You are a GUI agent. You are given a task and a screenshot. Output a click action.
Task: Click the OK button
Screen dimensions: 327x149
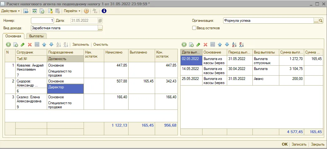point(285,144)
